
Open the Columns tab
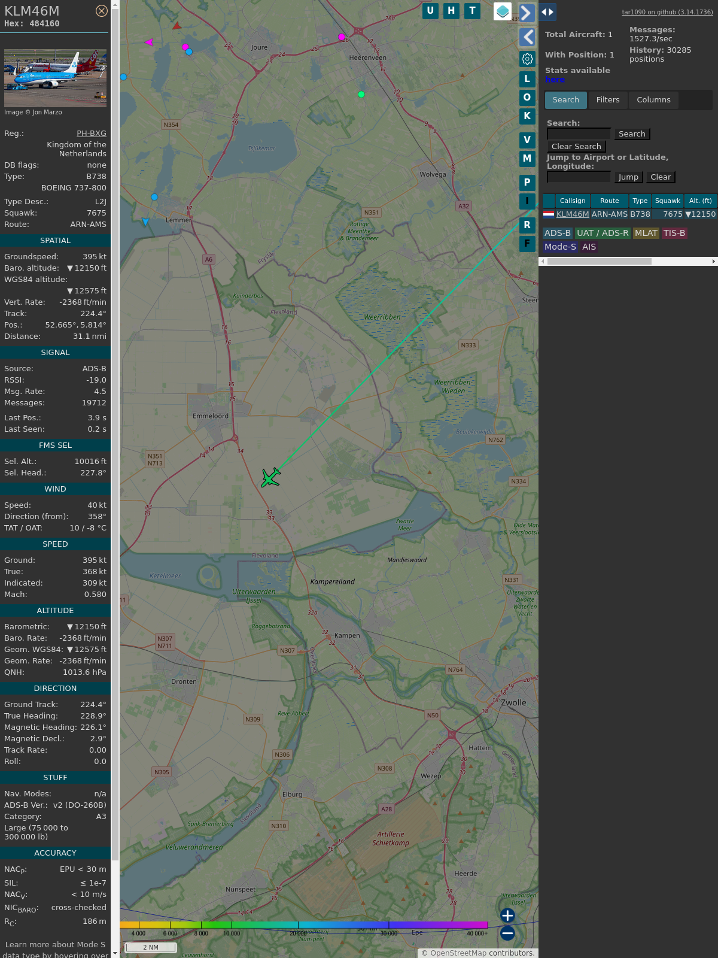pos(653,100)
